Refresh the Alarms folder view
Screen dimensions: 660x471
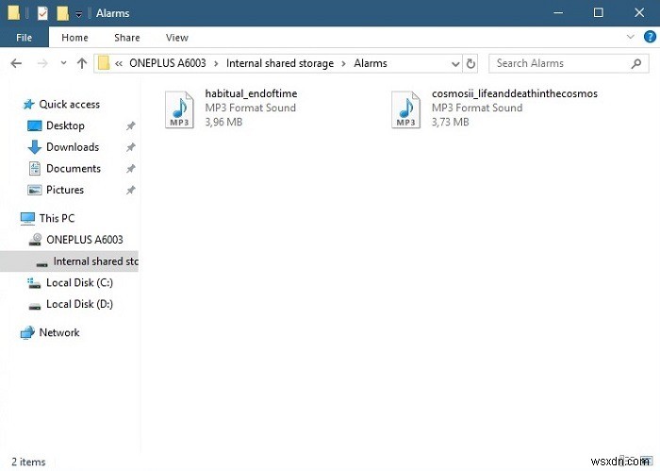[x=471, y=63]
